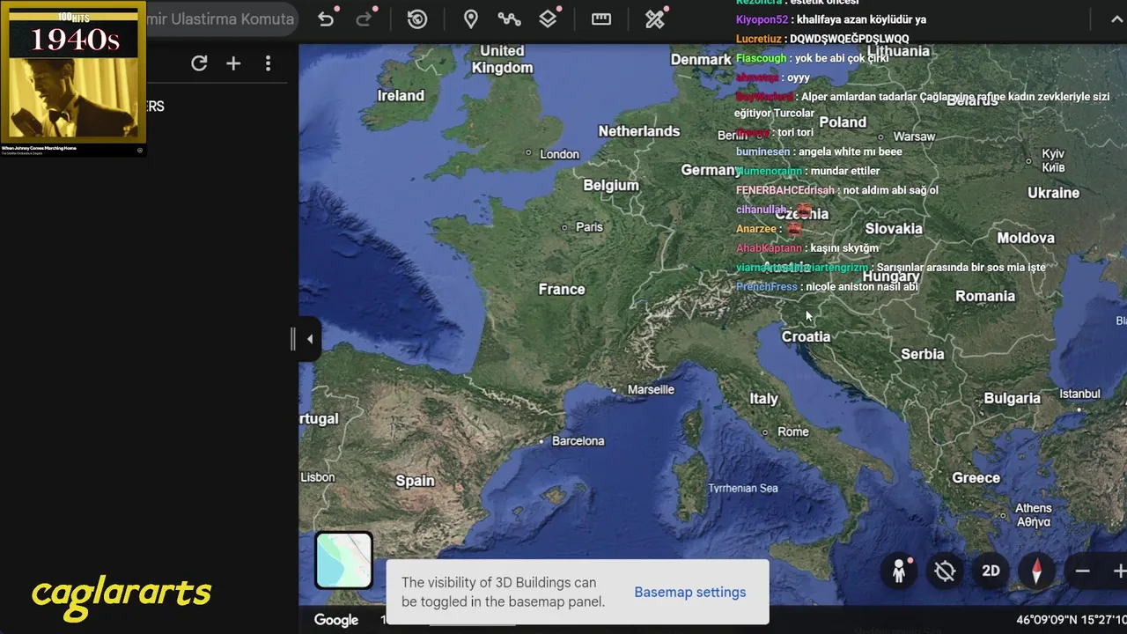Click the Barcelona city label

point(578,440)
